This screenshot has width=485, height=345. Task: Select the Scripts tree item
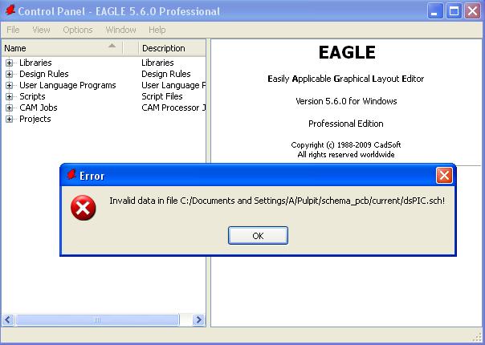tap(32, 96)
